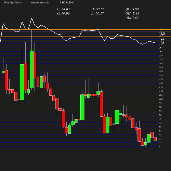Click the munafasutra.in site label
This screenshot has width=171, height=171.
[x=40, y=2]
